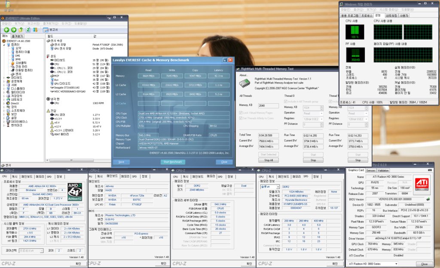The width and height of the screenshot is (440, 268).
Task: Open Sensors tab in GPU-Z
Action: click(371, 170)
